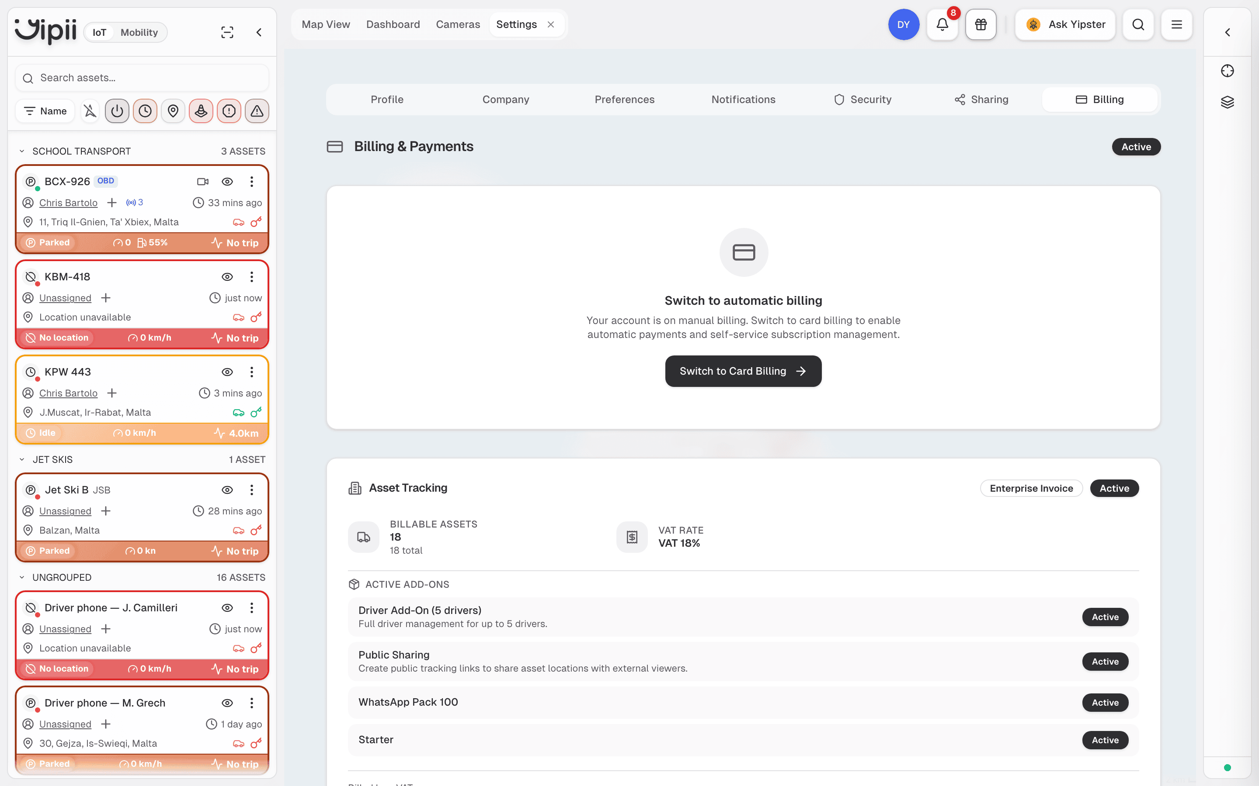The width and height of the screenshot is (1259, 786).
Task: Click the crosshair locate icon on right panel
Action: [x=1227, y=71]
